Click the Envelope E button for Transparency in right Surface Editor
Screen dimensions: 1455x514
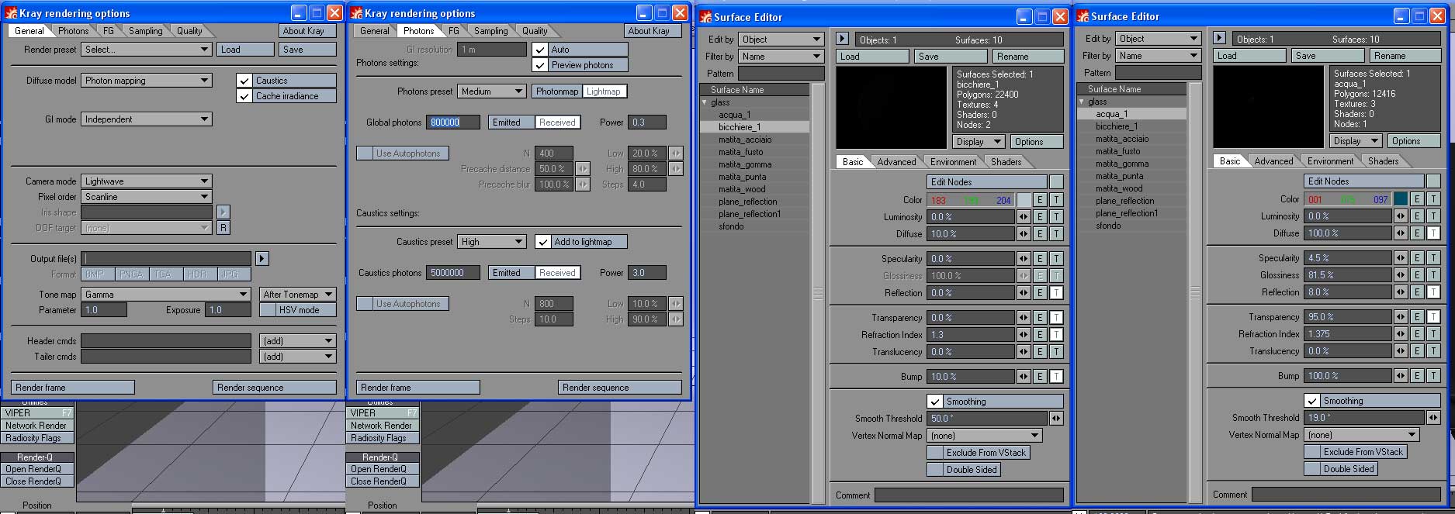[1417, 317]
